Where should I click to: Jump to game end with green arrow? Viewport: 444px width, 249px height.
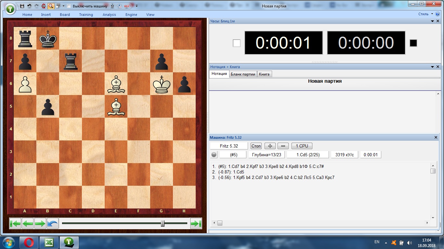click(196, 223)
